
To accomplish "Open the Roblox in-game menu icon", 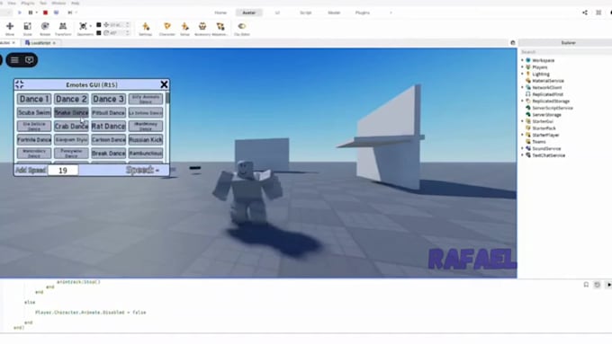I will pyautogui.click(x=14, y=60).
